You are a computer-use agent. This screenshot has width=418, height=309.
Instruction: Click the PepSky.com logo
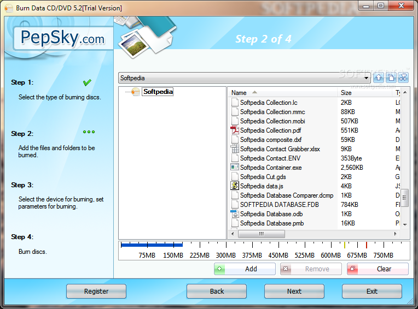63,38
